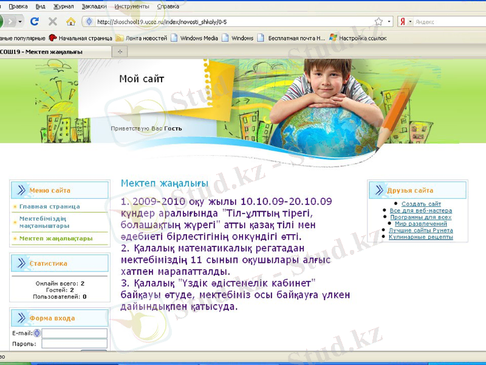Click the E-mail input field
The image size is (486, 365).
(74, 333)
